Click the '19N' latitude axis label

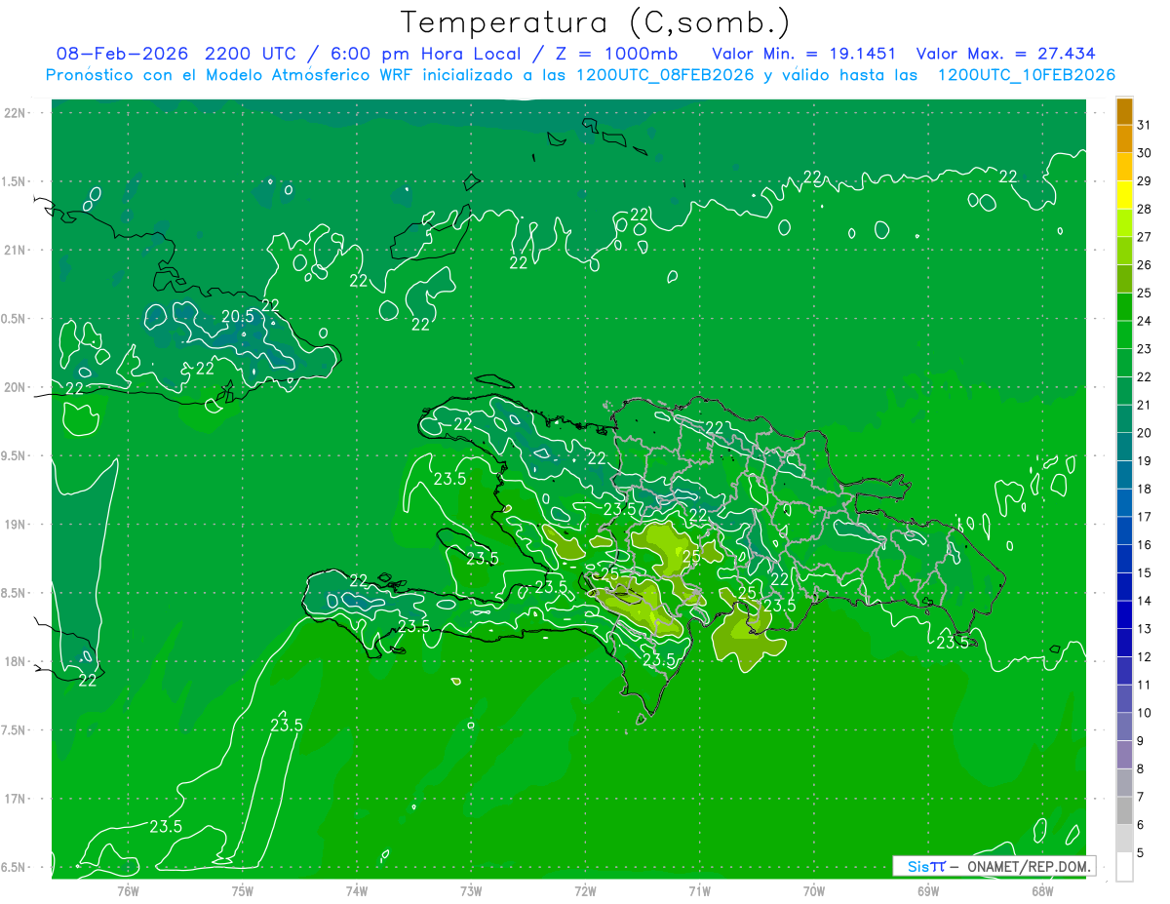click(17, 524)
